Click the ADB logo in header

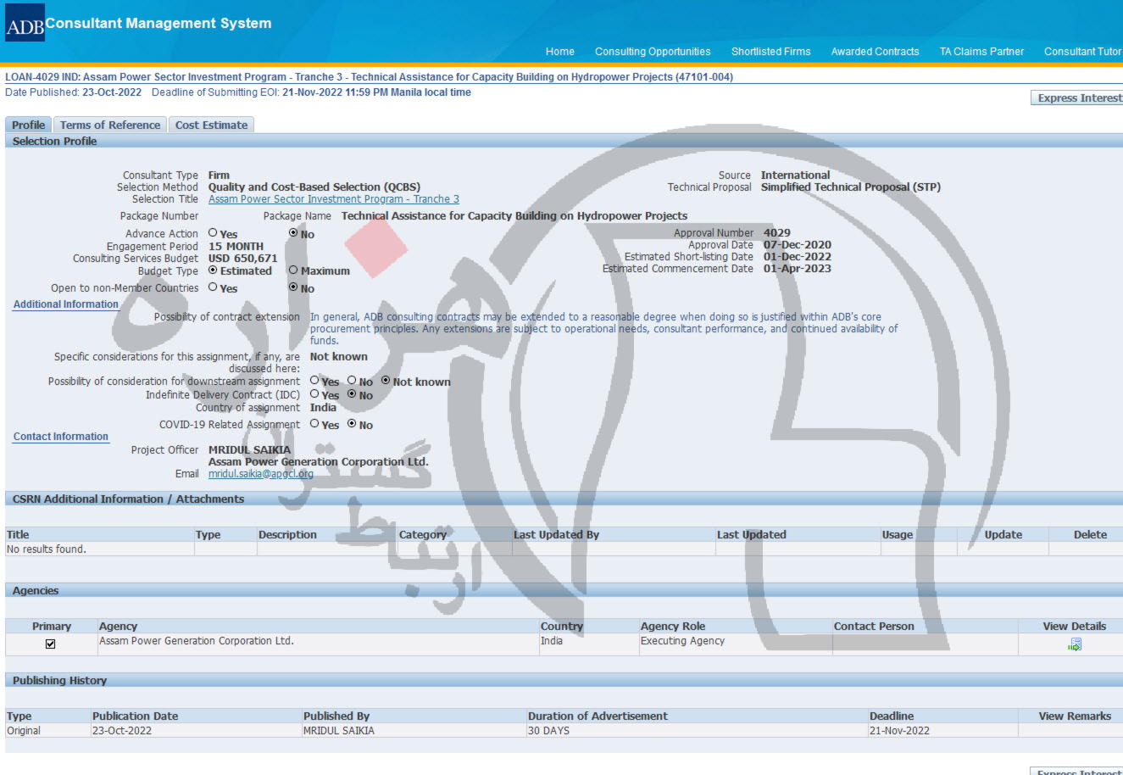pyautogui.click(x=25, y=23)
